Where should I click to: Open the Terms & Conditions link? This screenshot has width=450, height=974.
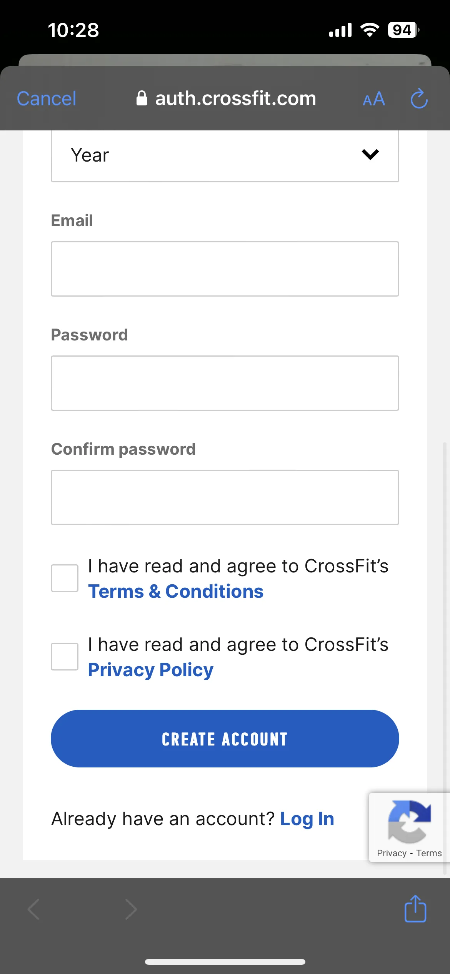coord(176,591)
